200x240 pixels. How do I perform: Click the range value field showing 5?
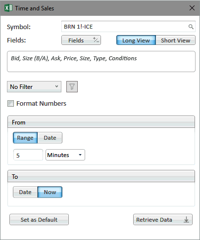28,155
